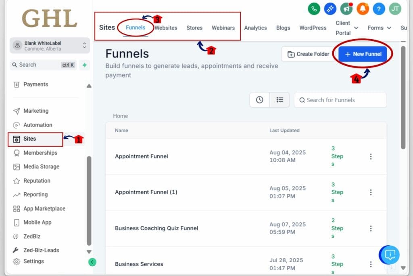Click the Name column header

click(121, 131)
